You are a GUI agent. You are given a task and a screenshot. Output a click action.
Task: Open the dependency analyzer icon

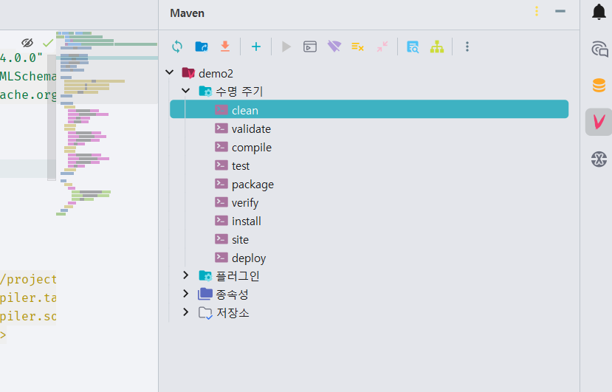tap(413, 47)
